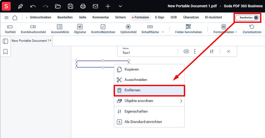265x138 pixels.
Task: Click the Soda PDF logo icon
Action: pos(6,6)
